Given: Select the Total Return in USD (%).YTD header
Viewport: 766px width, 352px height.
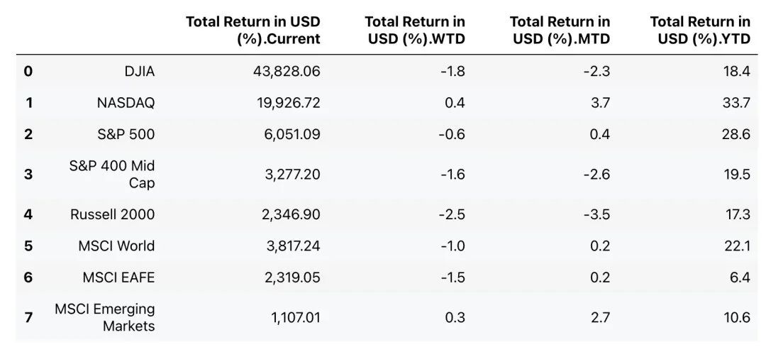Looking at the screenshot, I should 700,31.
